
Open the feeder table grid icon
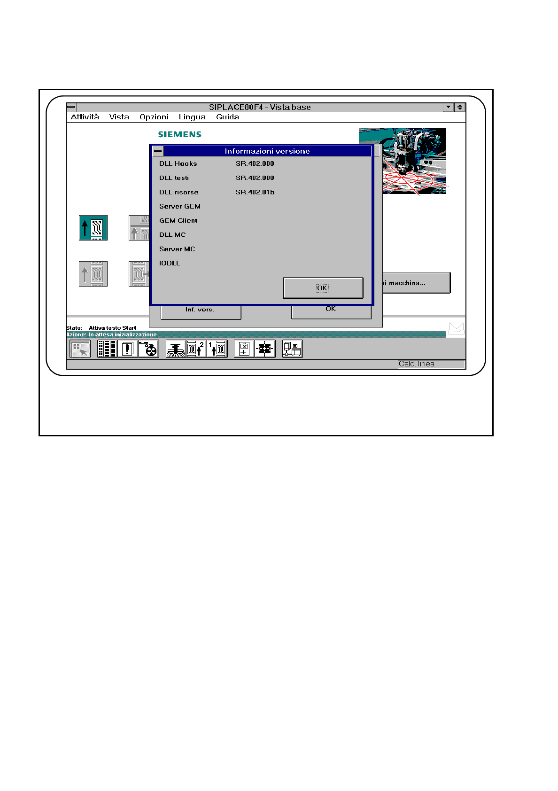(107, 349)
